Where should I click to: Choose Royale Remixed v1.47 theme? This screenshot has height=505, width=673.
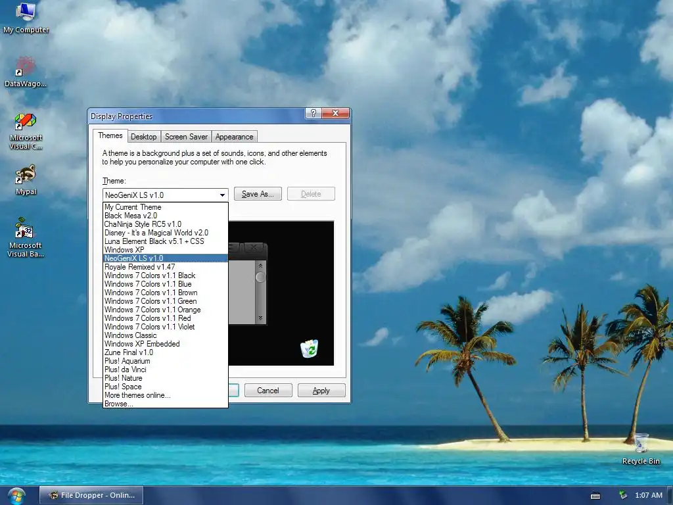(165, 267)
